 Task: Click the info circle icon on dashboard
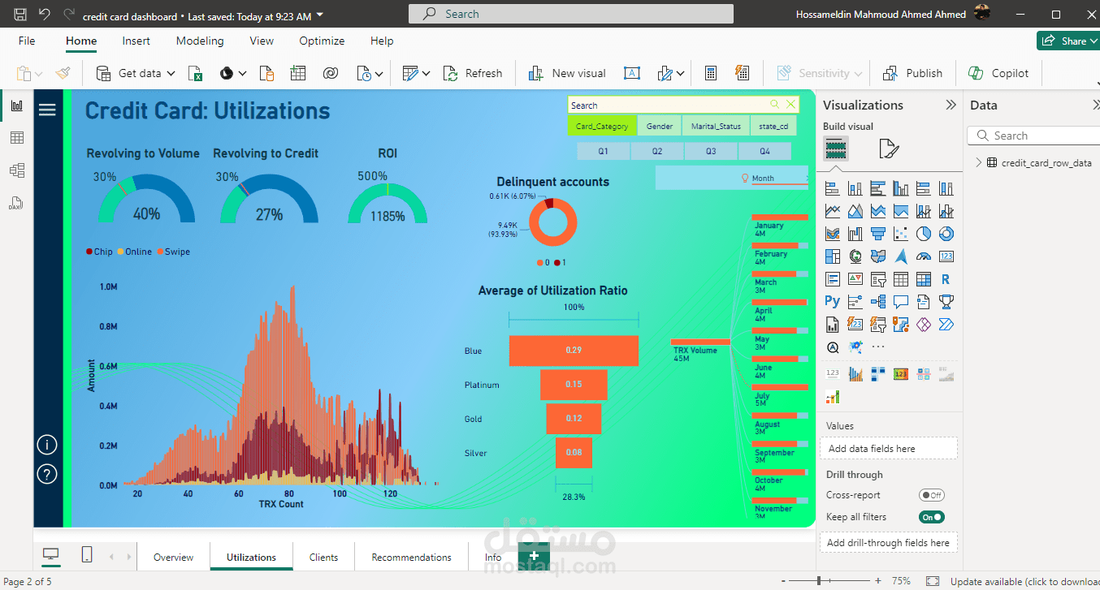(x=47, y=445)
